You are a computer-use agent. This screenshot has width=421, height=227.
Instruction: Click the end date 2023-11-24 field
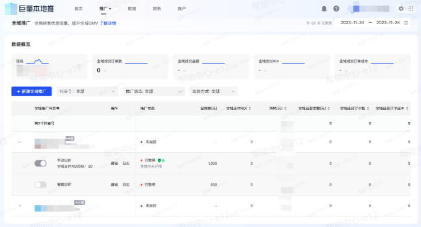[388, 23]
